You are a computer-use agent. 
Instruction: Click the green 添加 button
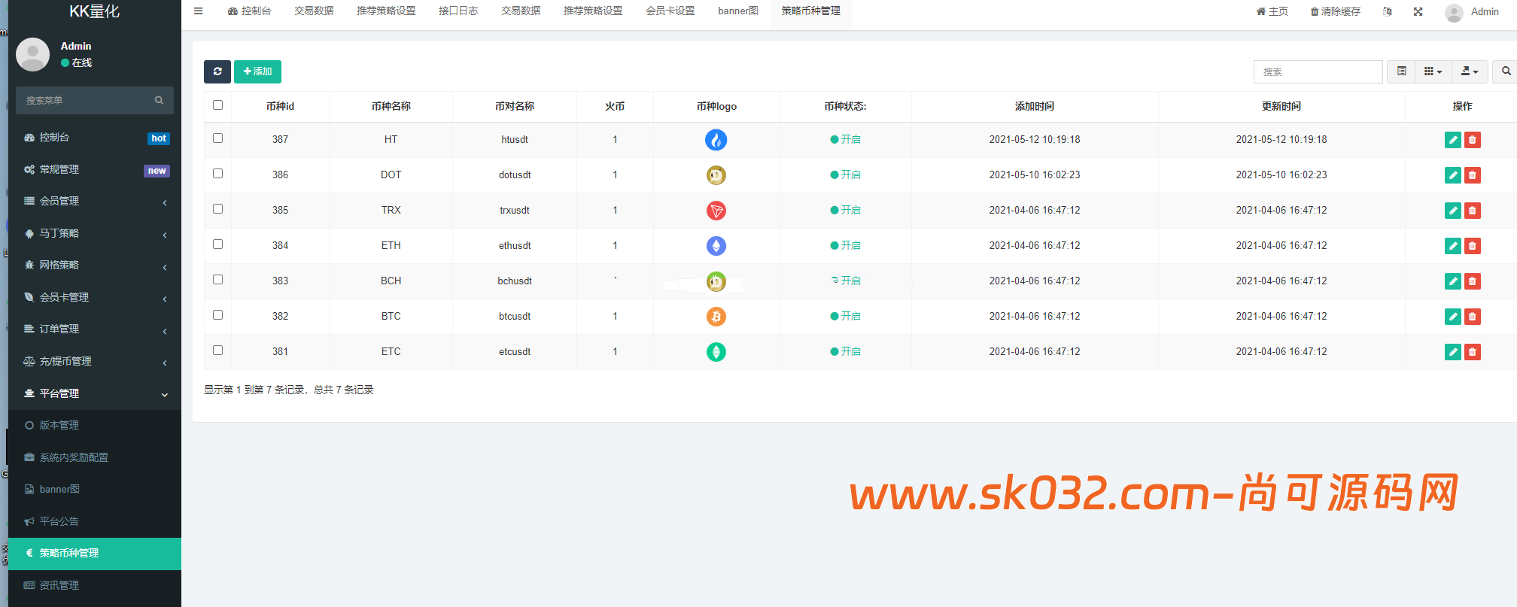click(257, 71)
